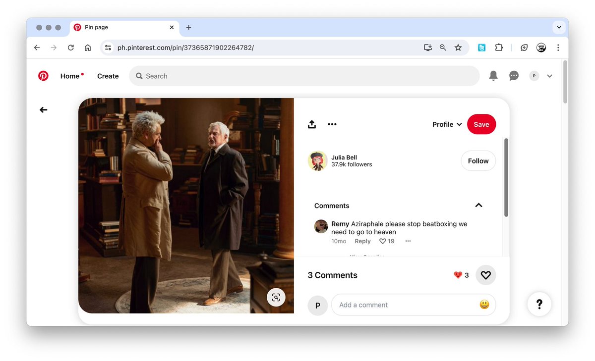React to the pin with heart button
This screenshot has width=595, height=361.
tap(486, 275)
